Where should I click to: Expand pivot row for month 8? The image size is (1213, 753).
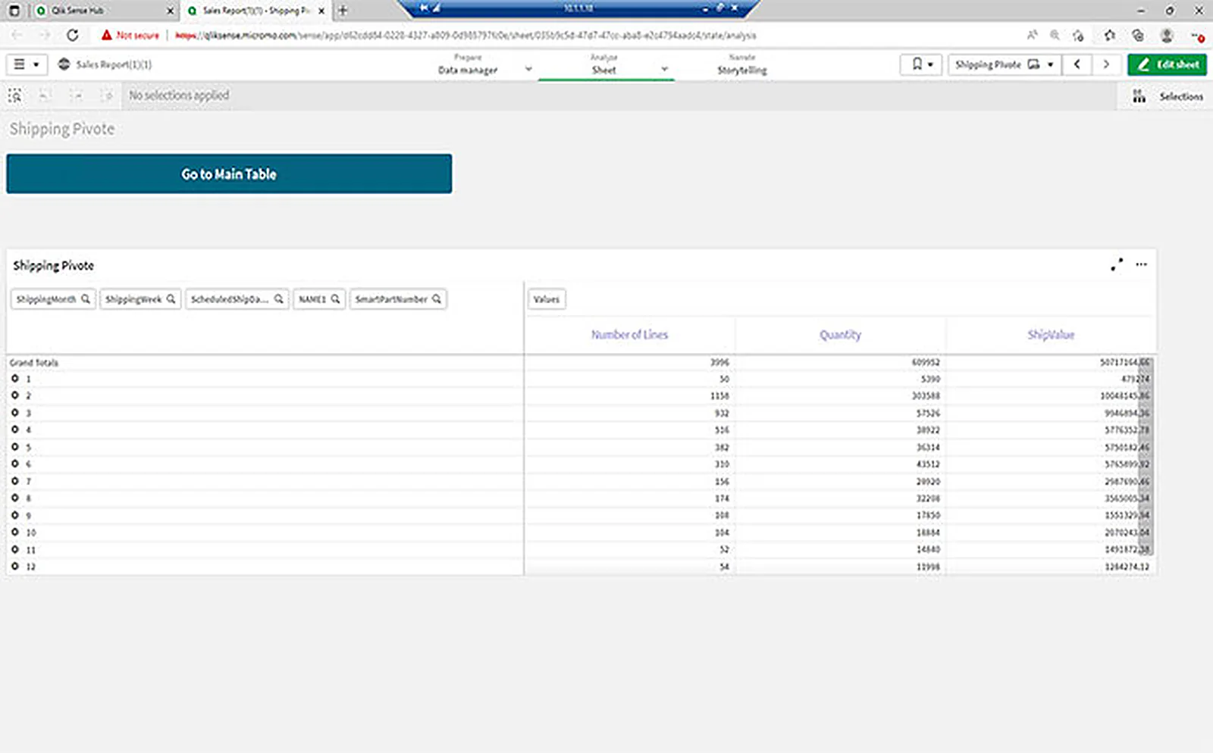click(14, 498)
